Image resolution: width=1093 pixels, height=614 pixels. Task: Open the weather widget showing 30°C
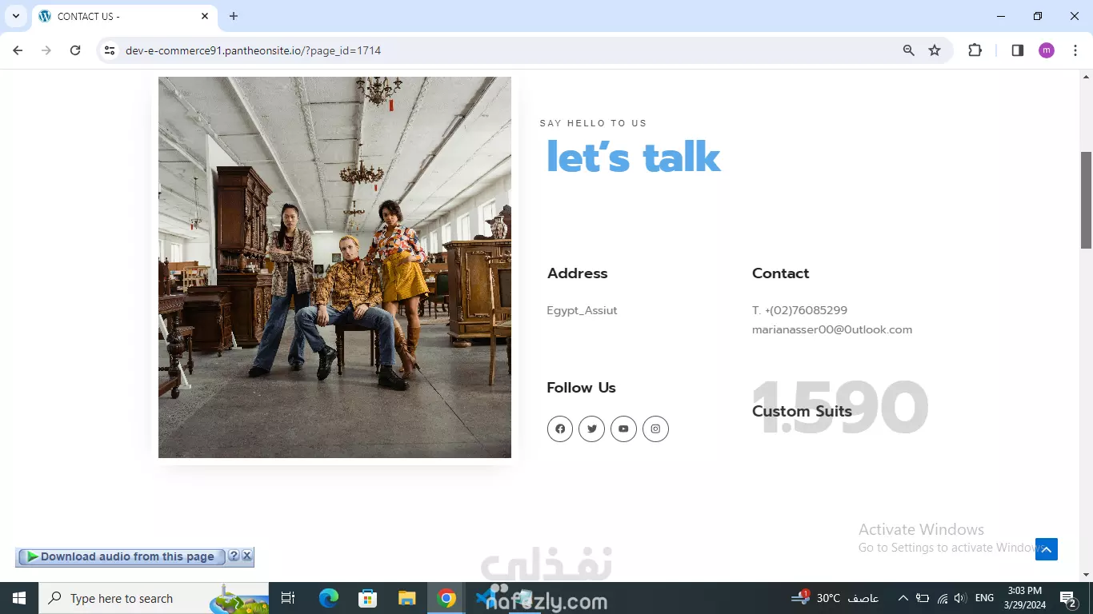click(835, 598)
